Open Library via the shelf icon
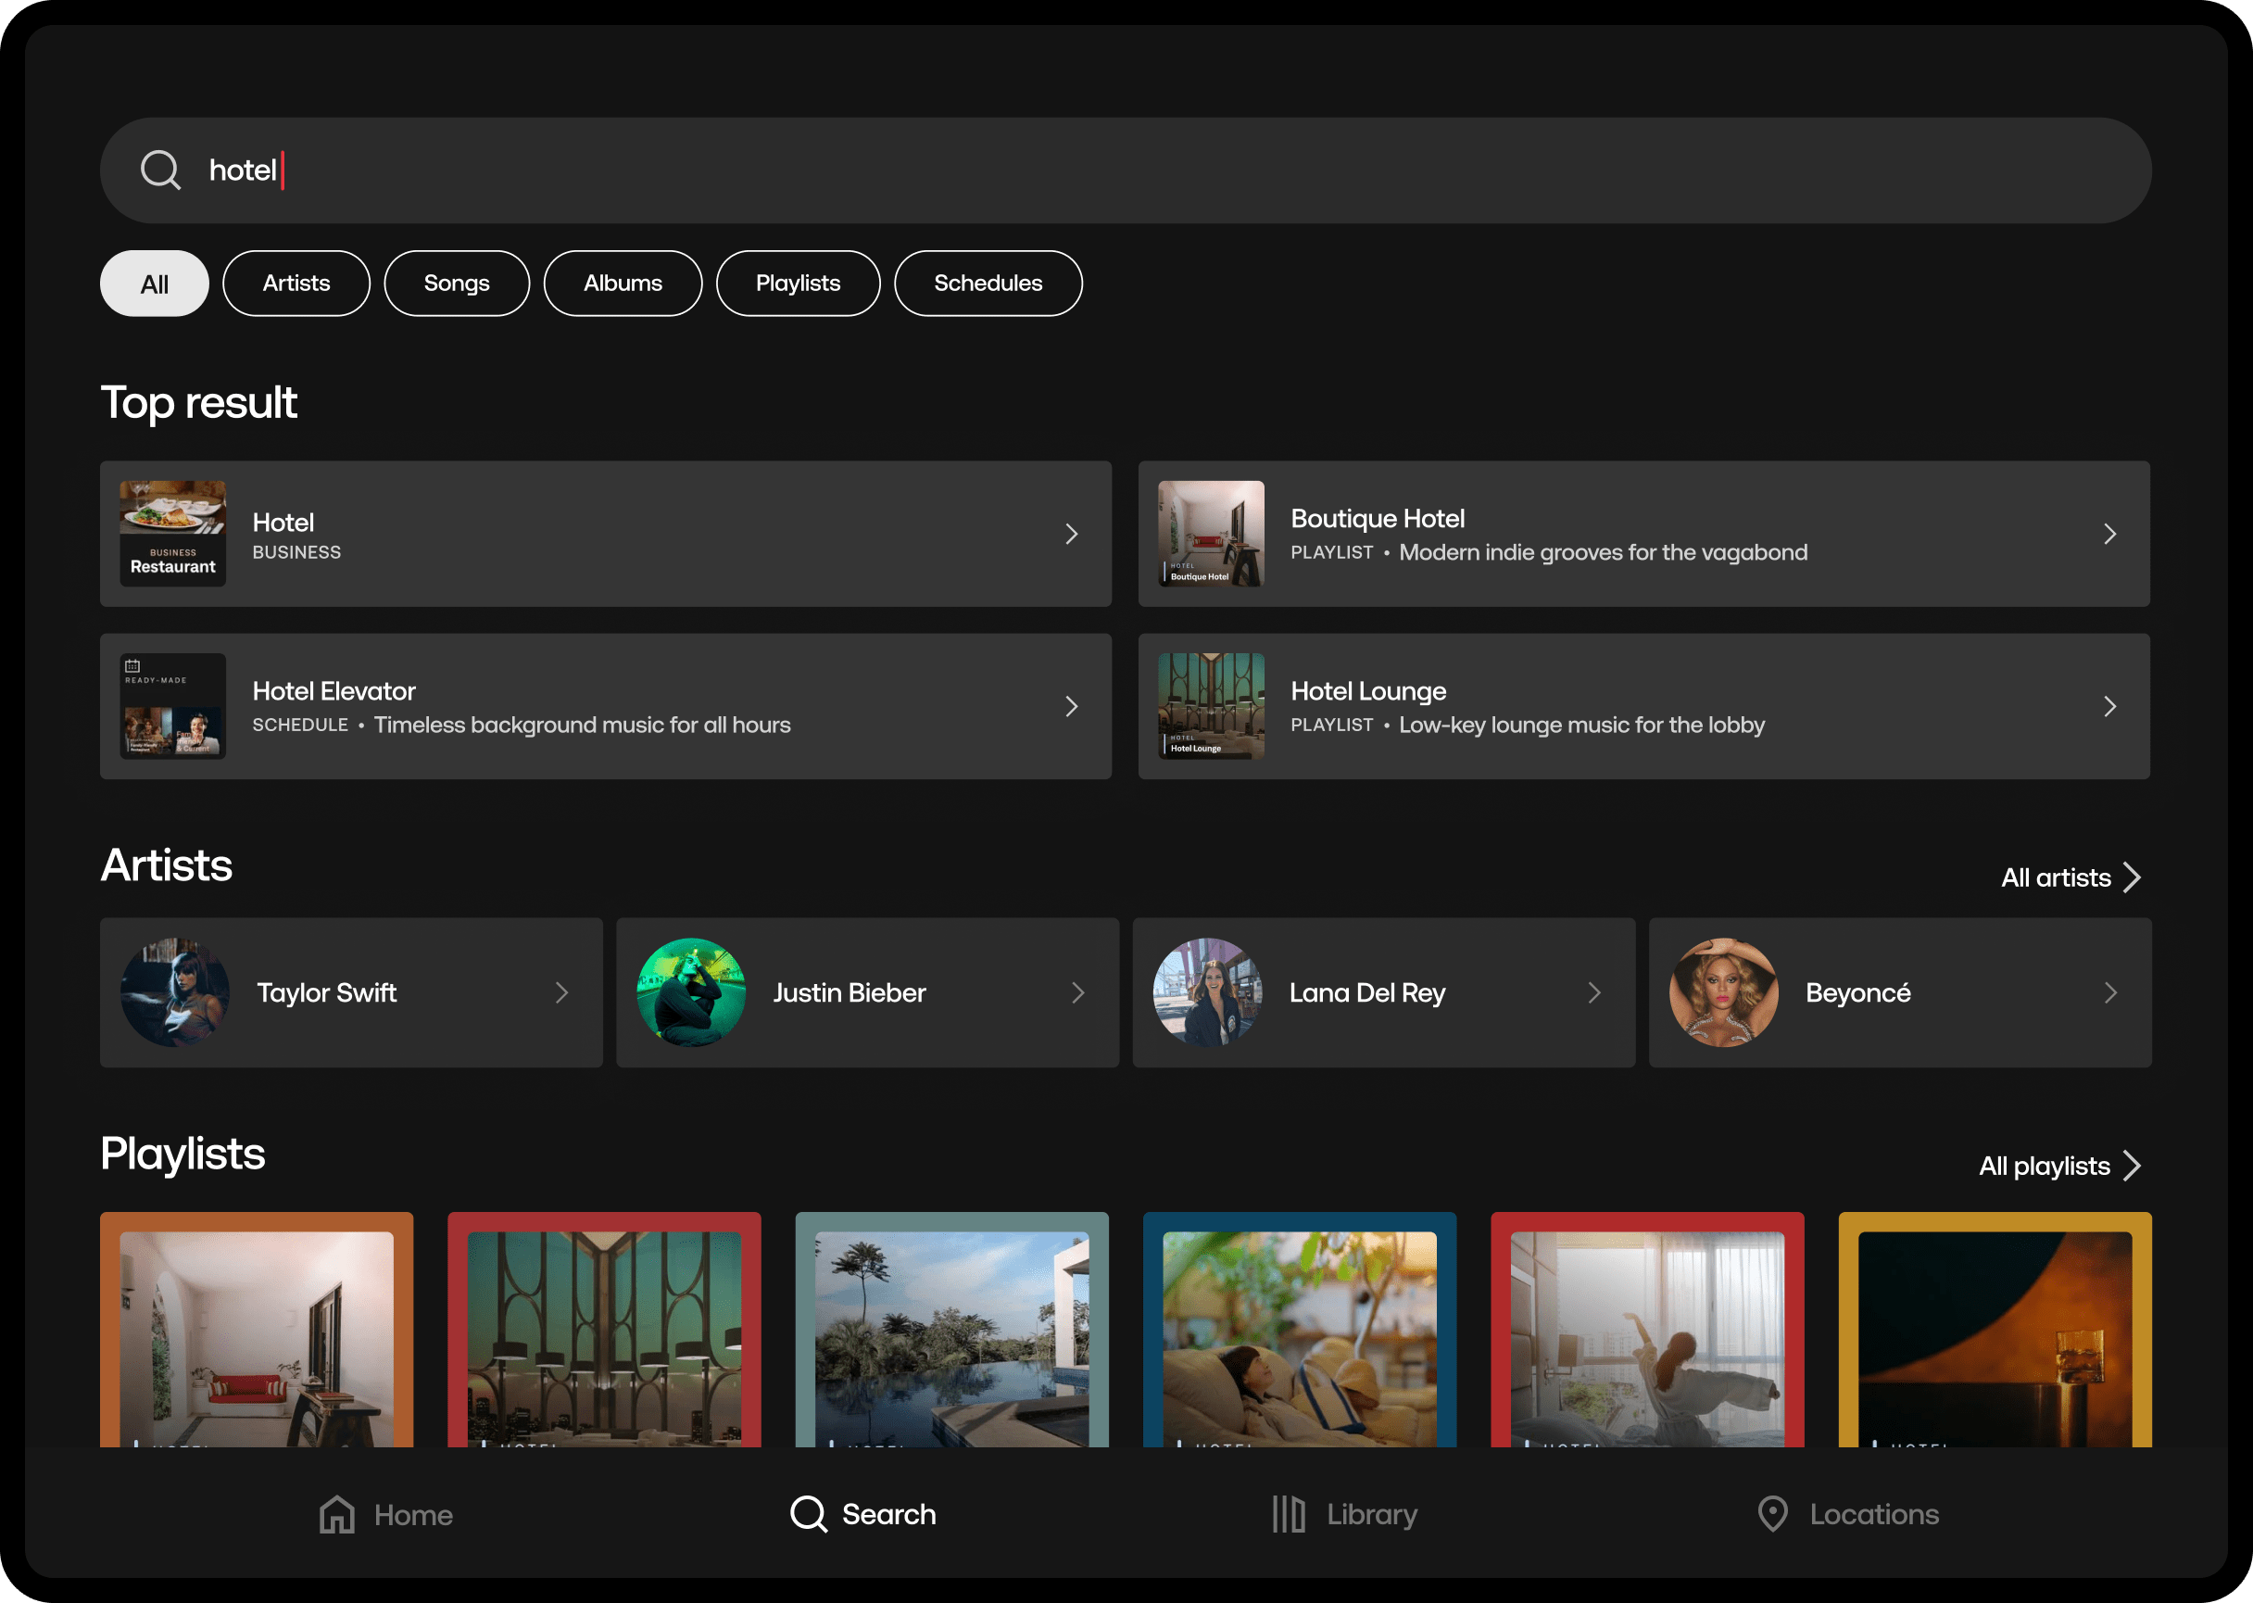The height and width of the screenshot is (1603, 2253). (1288, 1514)
